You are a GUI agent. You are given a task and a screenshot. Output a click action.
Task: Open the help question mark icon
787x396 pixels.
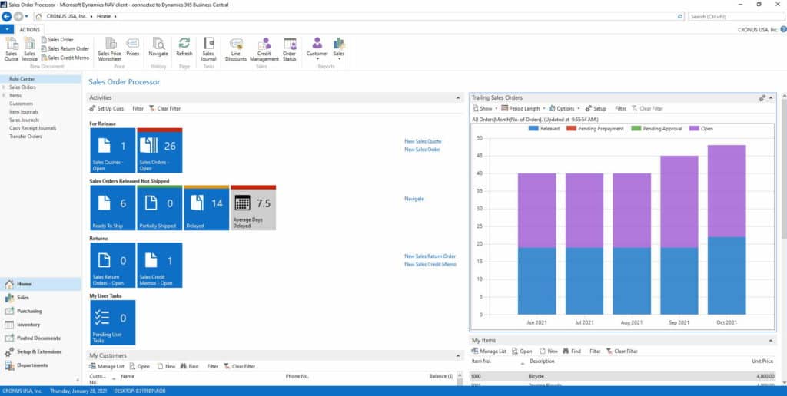click(783, 30)
